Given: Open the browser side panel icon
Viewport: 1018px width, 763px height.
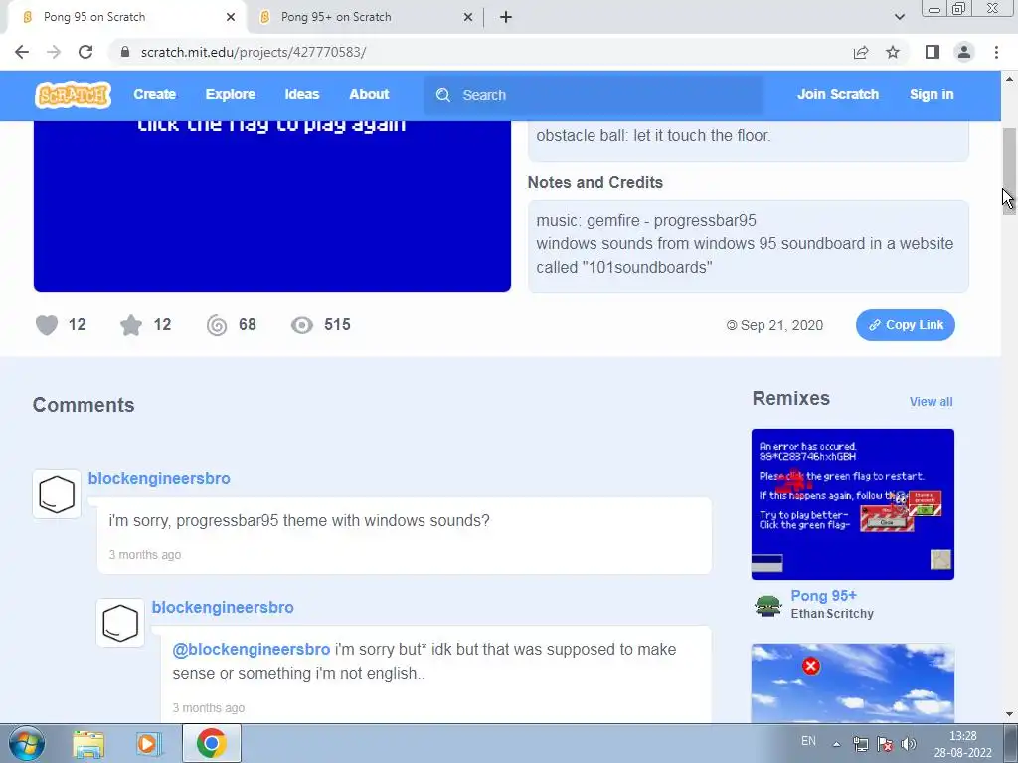Looking at the screenshot, I should [933, 52].
